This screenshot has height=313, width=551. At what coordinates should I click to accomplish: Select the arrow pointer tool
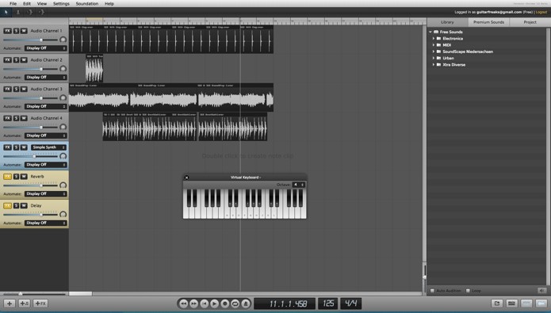pos(6,13)
